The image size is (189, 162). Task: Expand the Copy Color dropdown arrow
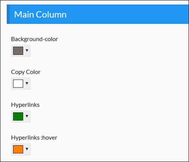click(27, 83)
